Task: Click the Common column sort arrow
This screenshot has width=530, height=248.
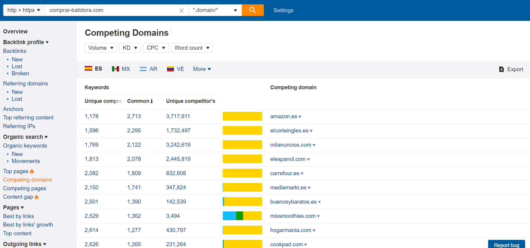Action: (152, 101)
